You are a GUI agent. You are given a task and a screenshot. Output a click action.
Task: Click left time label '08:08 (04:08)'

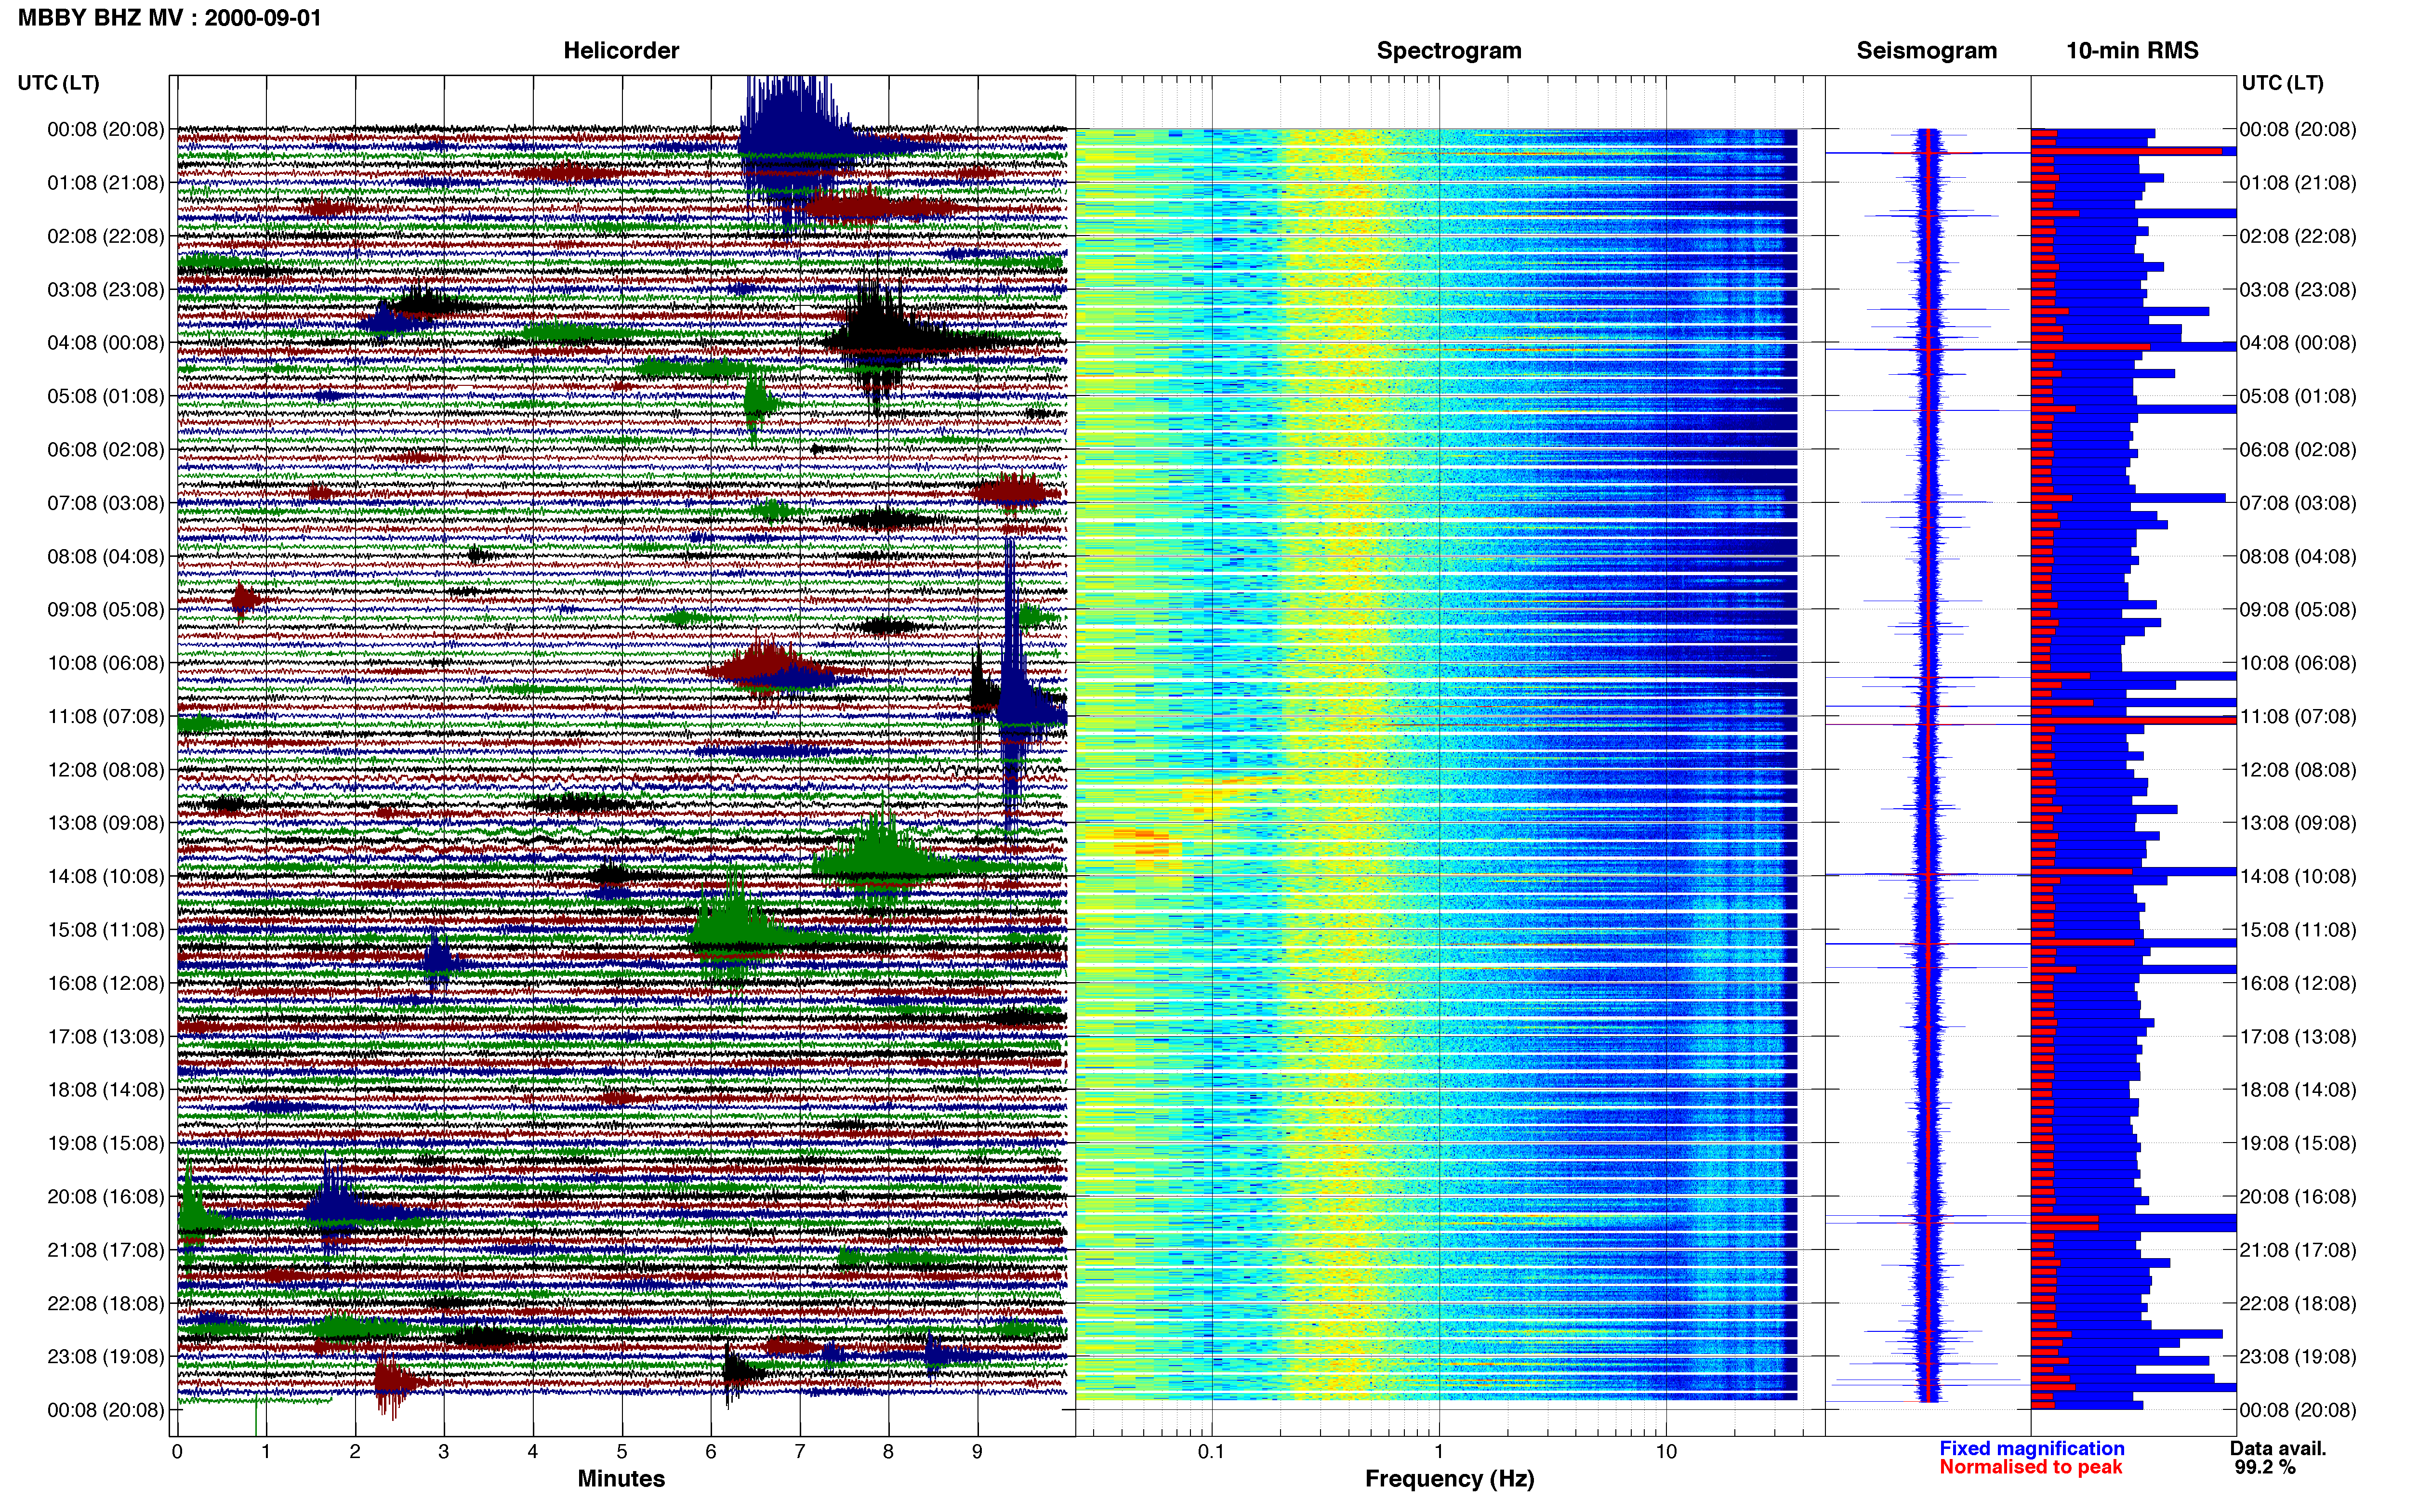105,556
